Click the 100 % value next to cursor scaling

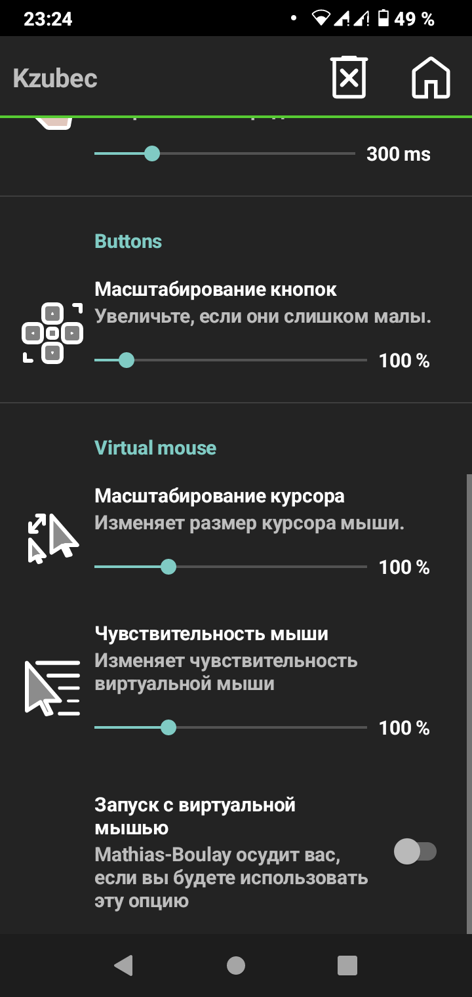(x=405, y=567)
